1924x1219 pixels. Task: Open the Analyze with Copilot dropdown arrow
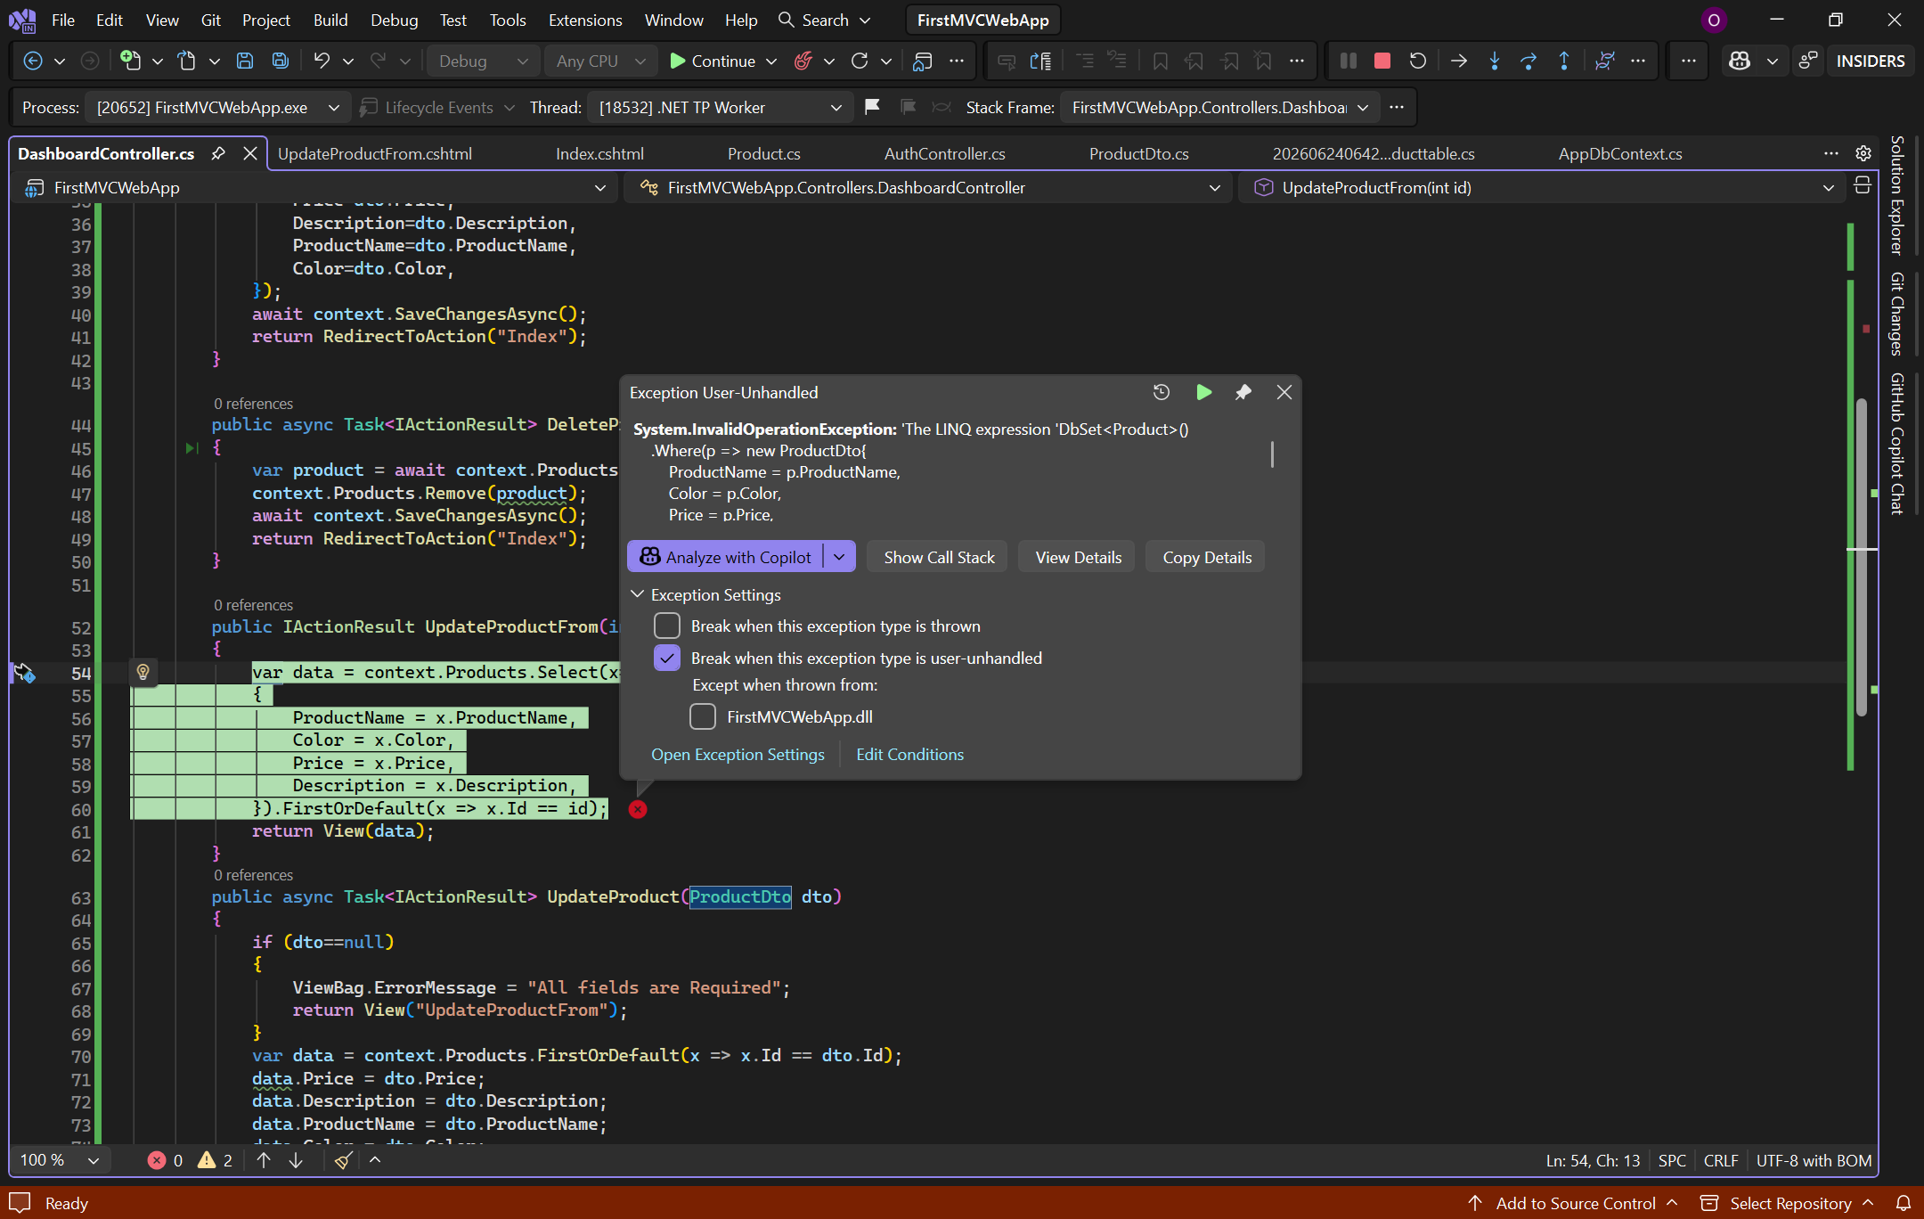[839, 557]
